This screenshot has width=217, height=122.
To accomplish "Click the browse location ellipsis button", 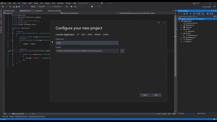I will click(x=122, y=51).
